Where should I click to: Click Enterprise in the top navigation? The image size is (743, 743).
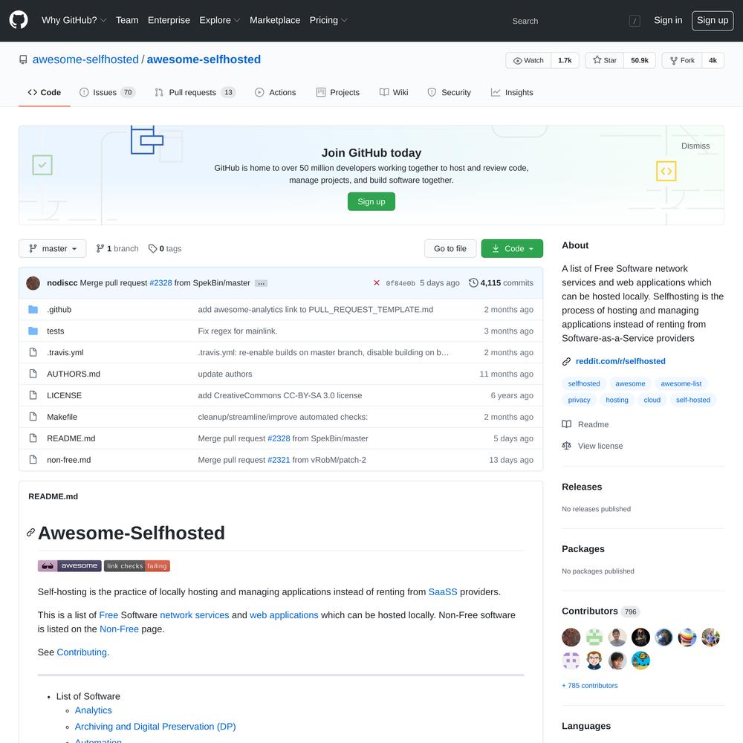[x=169, y=20]
